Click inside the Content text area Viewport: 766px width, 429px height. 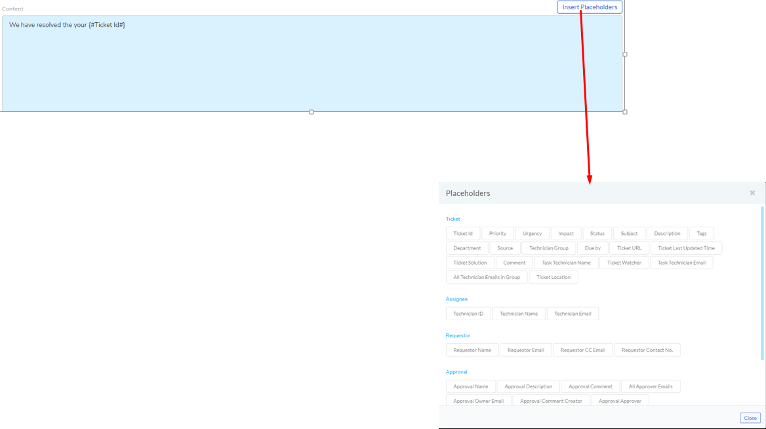(312, 64)
